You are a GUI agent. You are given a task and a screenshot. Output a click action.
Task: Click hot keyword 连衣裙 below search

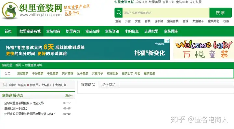pyautogui.click(x=159, y=21)
